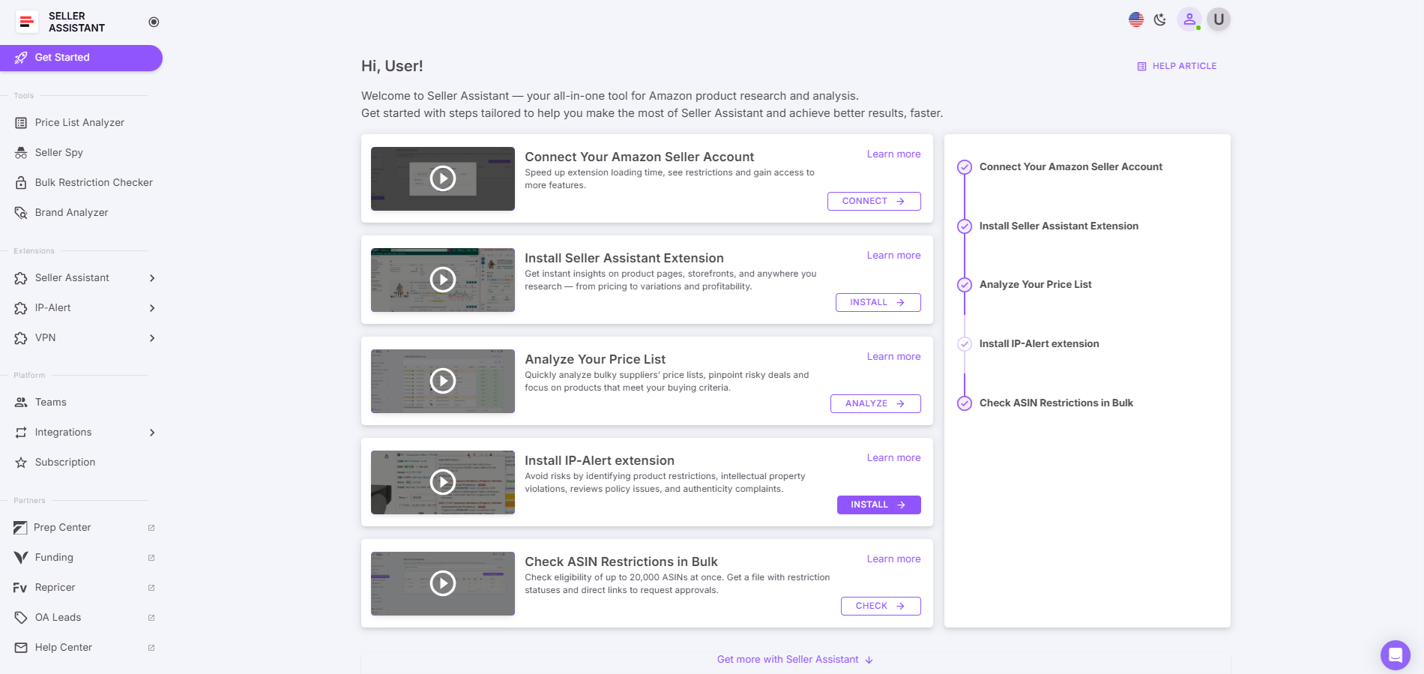Click the Subscription star icon
1424x674 pixels.
[x=21, y=463]
